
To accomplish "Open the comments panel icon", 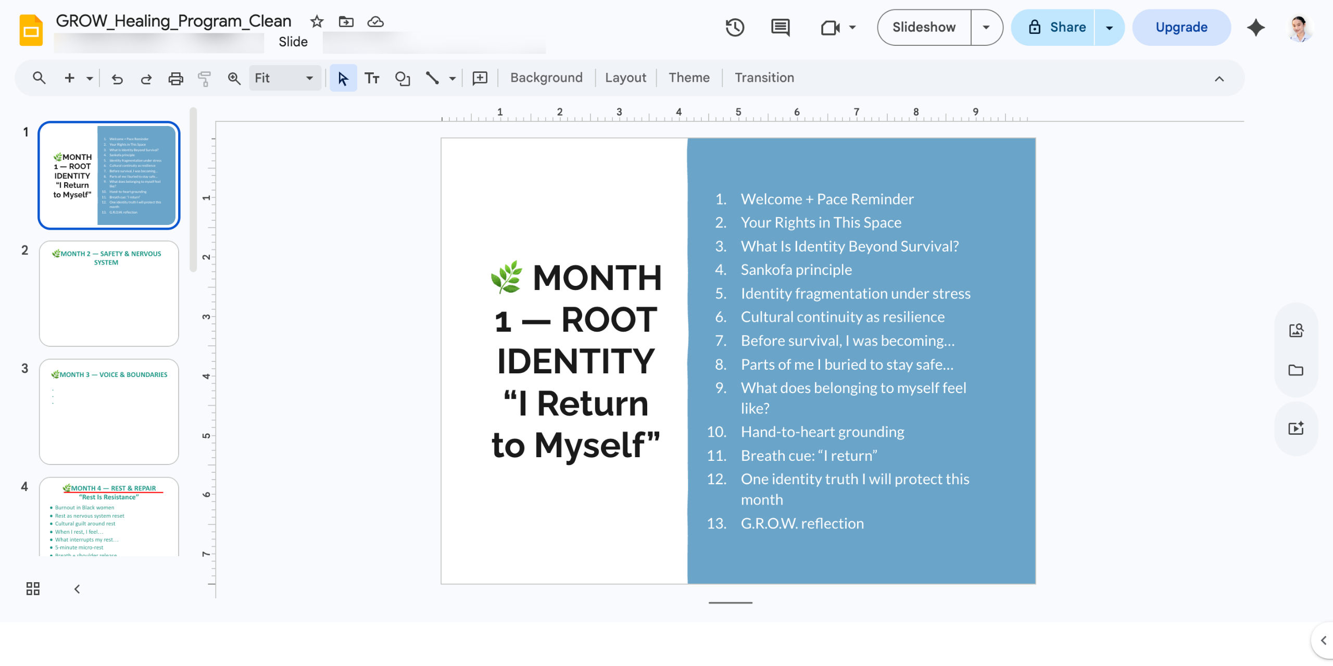I will pyautogui.click(x=780, y=27).
